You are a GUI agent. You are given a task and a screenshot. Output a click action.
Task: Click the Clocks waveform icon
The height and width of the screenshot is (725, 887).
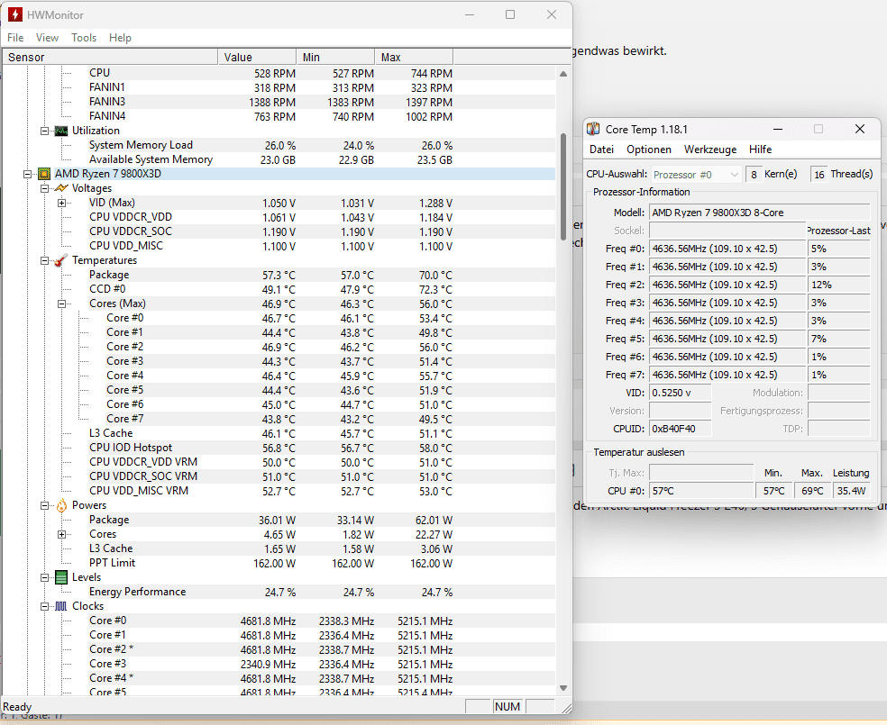coord(61,606)
